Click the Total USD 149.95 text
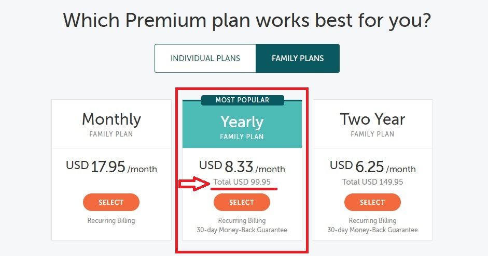 click(372, 182)
